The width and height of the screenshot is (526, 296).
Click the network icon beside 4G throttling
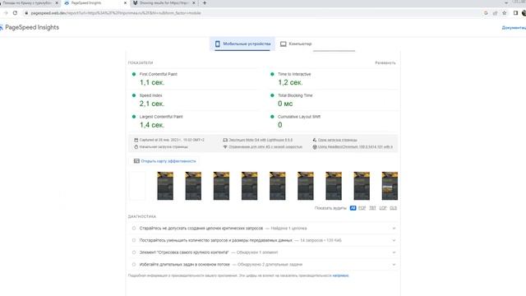point(225,147)
